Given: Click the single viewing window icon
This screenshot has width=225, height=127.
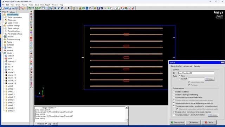Looking at the screenshot, I should coord(43,8).
